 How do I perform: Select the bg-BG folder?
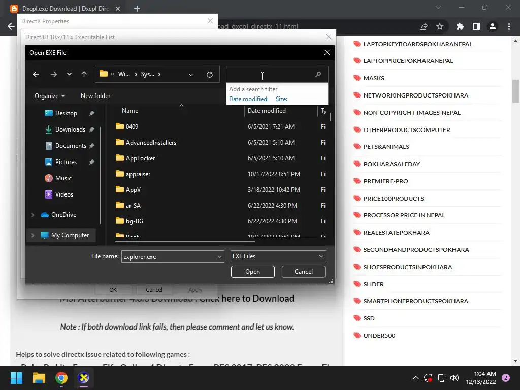point(134,221)
